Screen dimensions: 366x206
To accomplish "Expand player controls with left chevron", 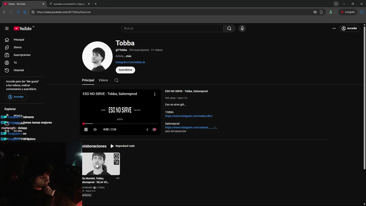I will 147,129.
